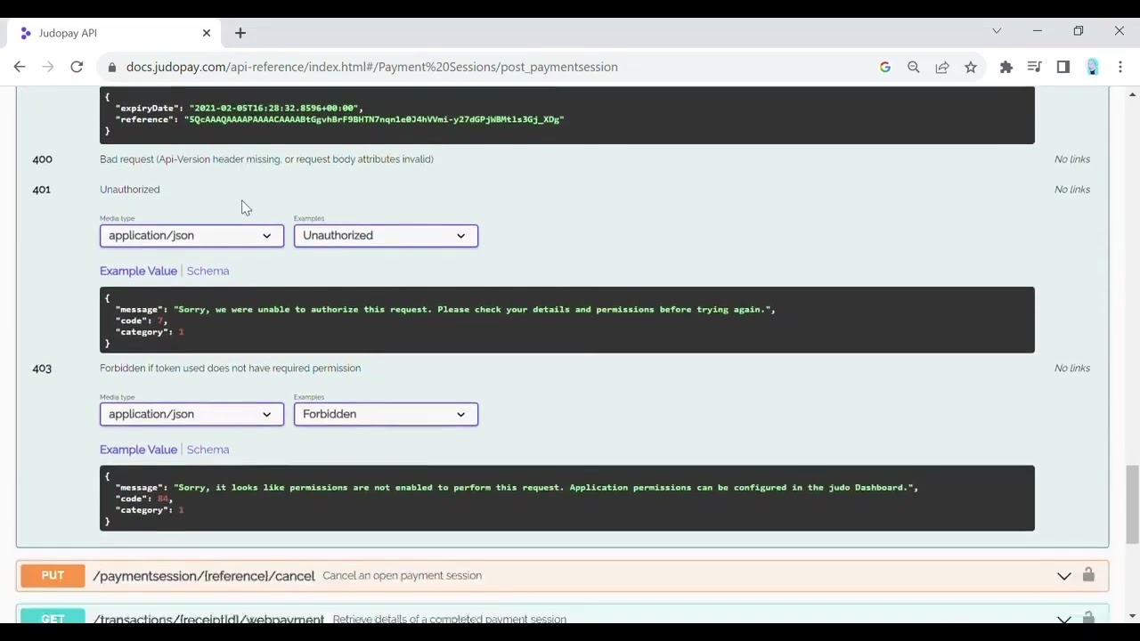
Task: Click the 401 Unauthorized example code block
Action: [567, 320]
